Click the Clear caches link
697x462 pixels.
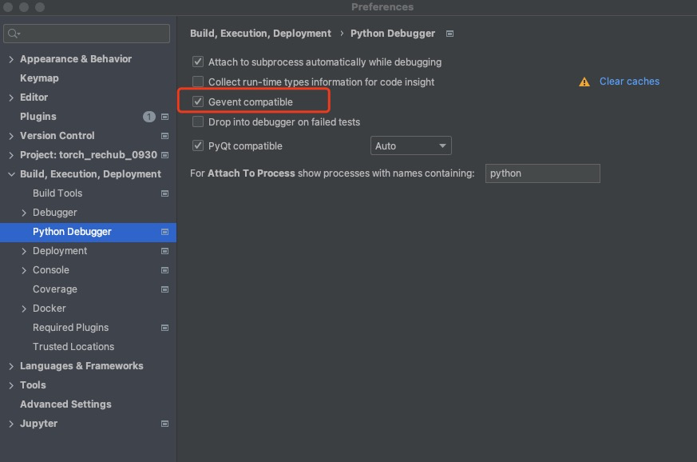pos(629,82)
